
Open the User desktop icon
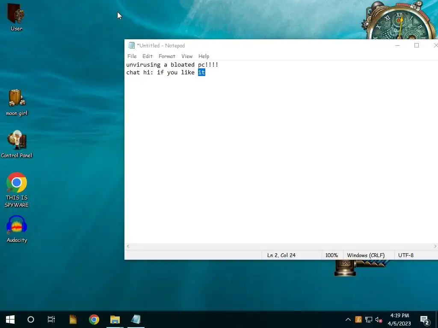[16, 17]
